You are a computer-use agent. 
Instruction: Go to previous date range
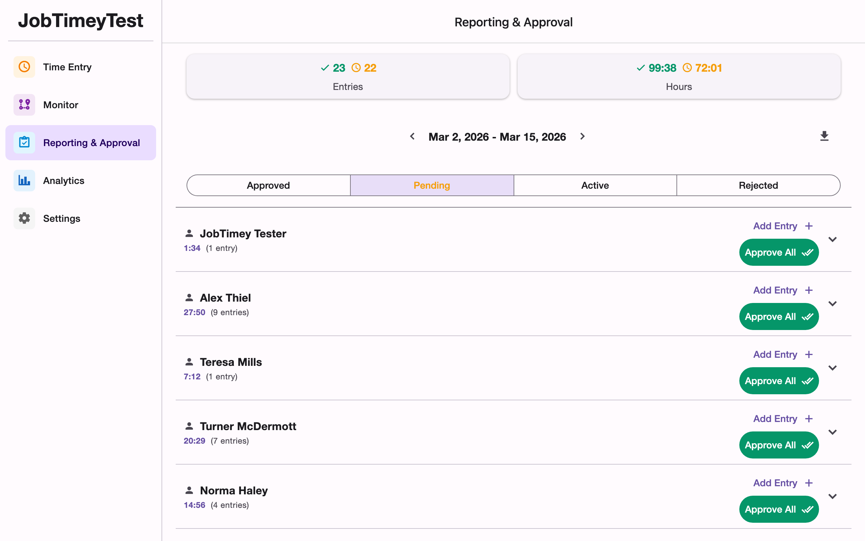point(413,136)
